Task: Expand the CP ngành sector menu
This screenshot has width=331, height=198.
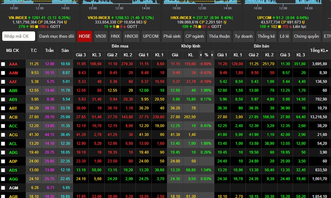Action: 195,36
